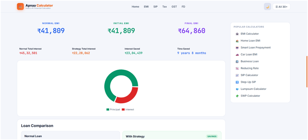The image size is (308, 140).
Task: Click the Home Loan EMI house icon
Action: click(x=237, y=41)
